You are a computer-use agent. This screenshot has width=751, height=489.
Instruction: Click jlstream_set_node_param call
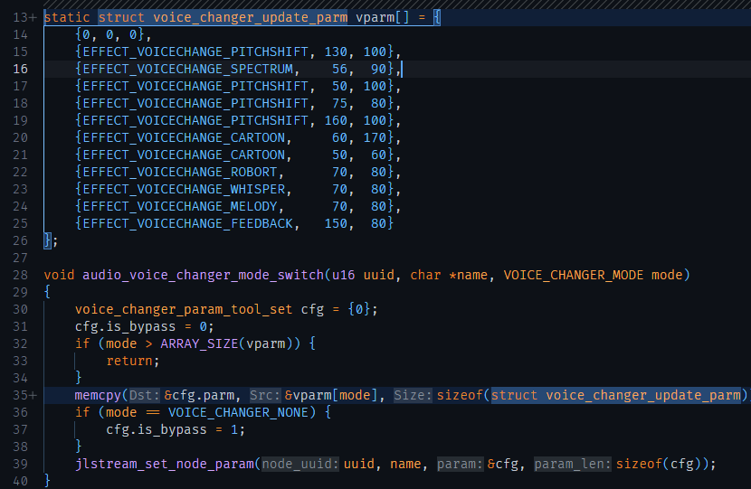[x=165, y=464]
